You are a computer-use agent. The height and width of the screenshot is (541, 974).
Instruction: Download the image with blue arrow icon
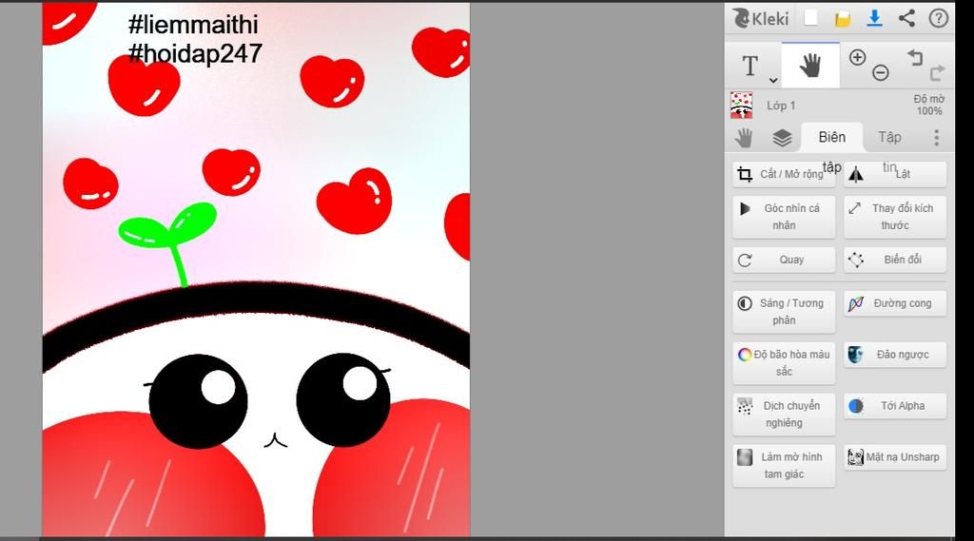pos(874,19)
